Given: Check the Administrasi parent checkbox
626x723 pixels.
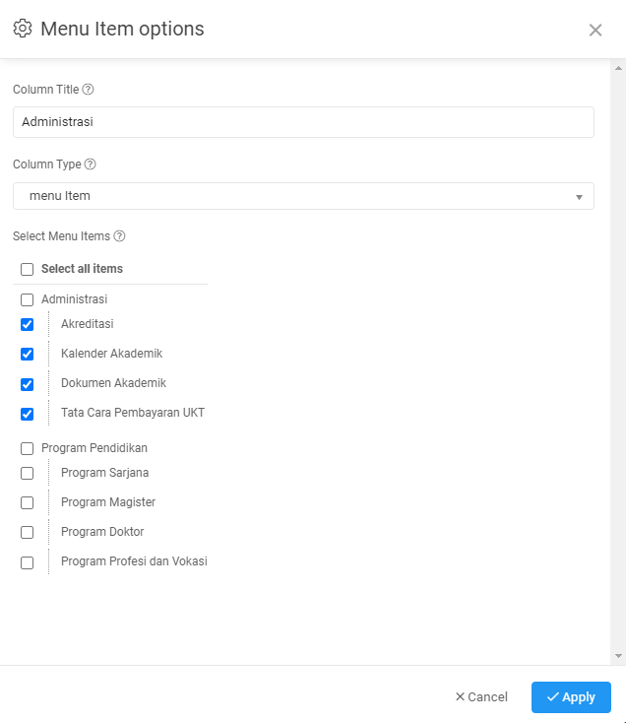Looking at the screenshot, I should point(28,299).
